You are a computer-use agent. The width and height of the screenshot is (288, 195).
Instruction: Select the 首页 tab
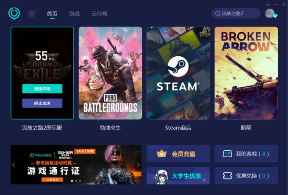coord(52,14)
